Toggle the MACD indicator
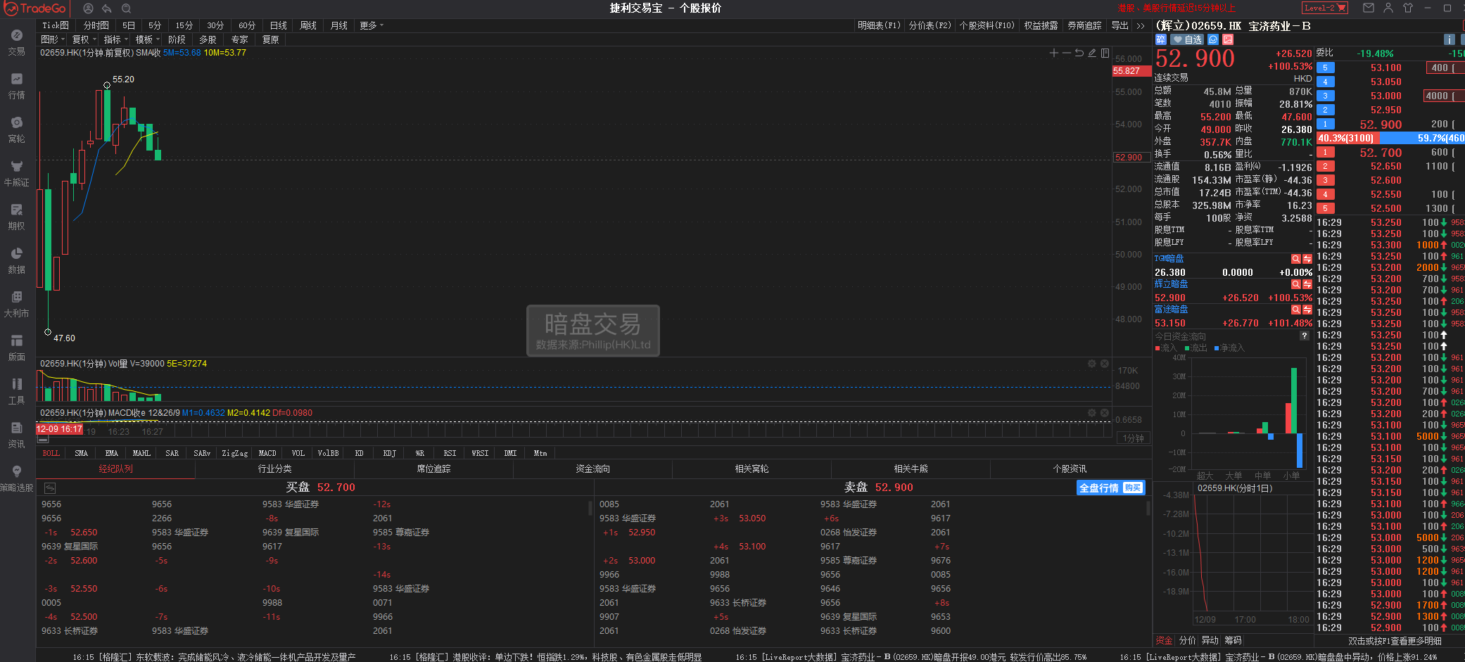Viewport: 1465px width, 662px height. point(267,453)
